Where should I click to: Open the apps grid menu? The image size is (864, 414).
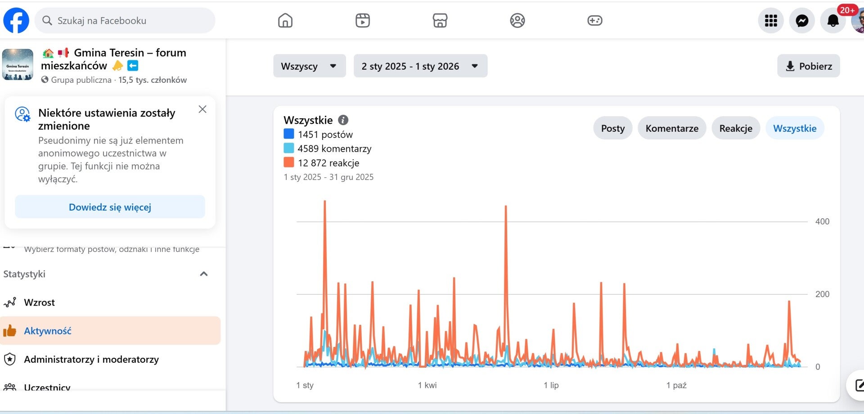(771, 21)
